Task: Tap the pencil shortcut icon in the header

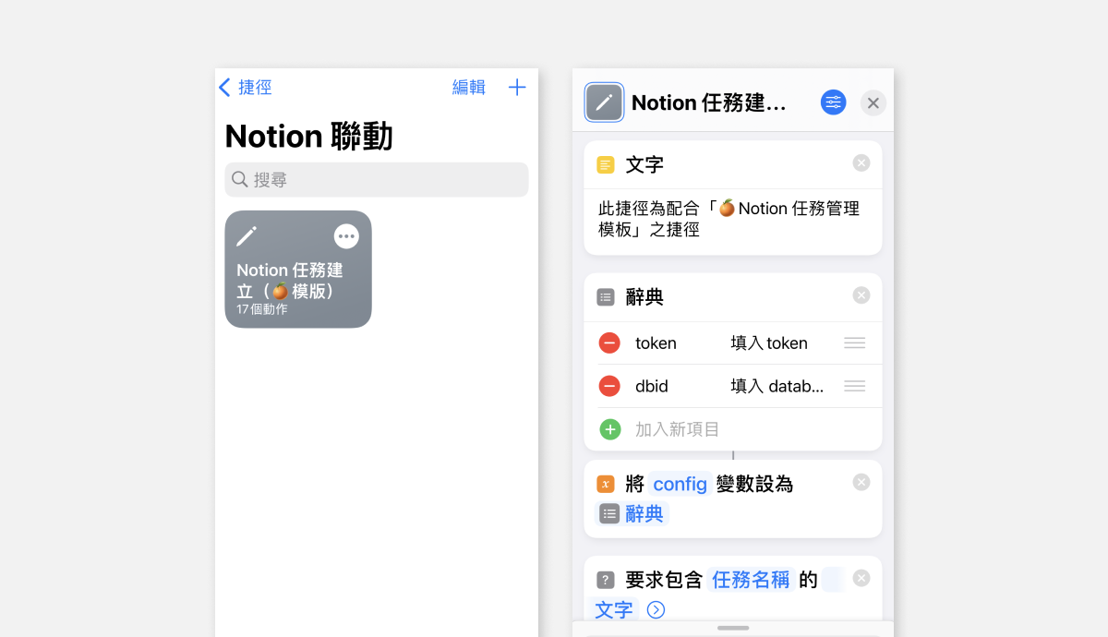Action: pos(605,102)
